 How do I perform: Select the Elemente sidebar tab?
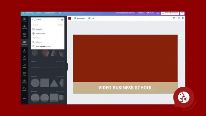tap(24, 43)
